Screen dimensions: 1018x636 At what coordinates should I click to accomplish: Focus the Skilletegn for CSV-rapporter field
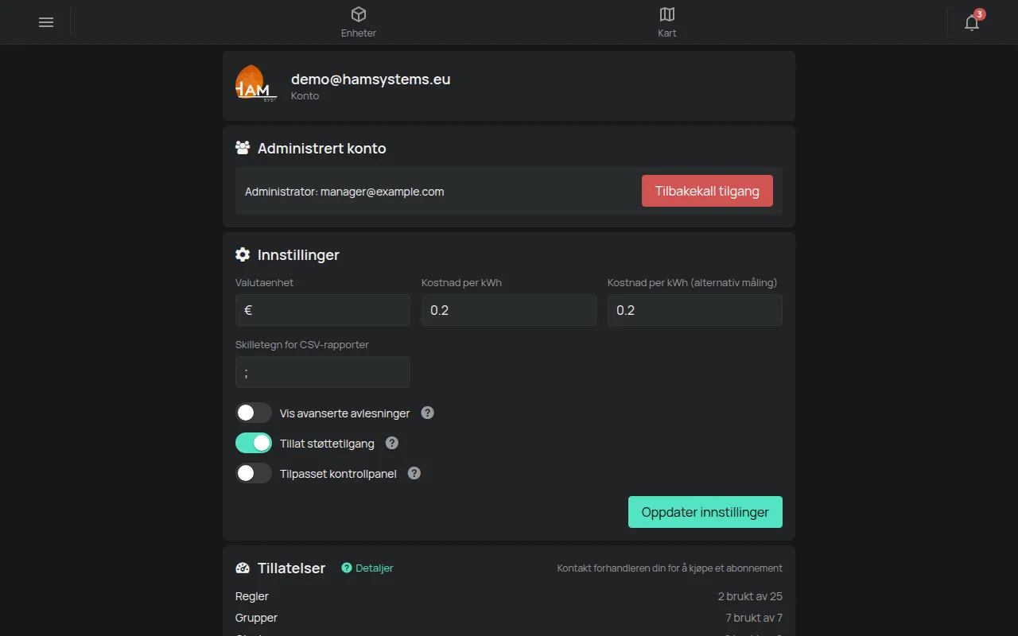(x=323, y=372)
